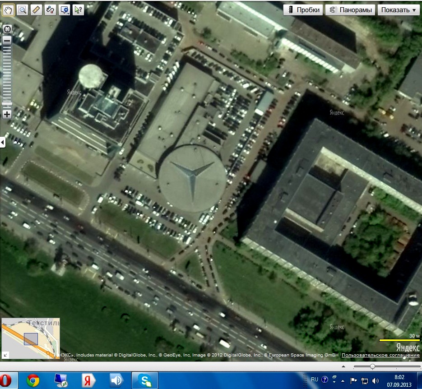Open the Показать dropdown menu
This screenshot has height=389, width=422.
[x=399, y=10]
